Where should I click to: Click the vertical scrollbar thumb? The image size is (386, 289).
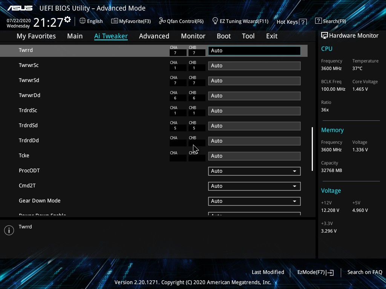click(x=312, y=149)
